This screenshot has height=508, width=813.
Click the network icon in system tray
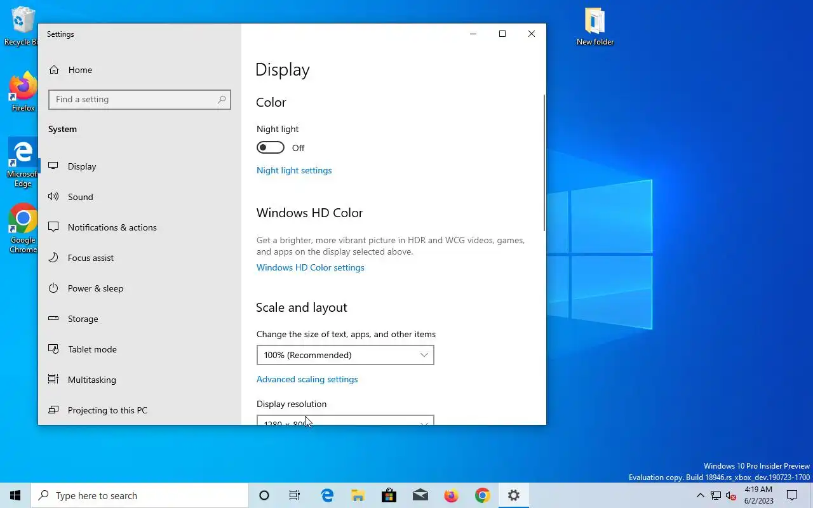[x=716, y=495]
